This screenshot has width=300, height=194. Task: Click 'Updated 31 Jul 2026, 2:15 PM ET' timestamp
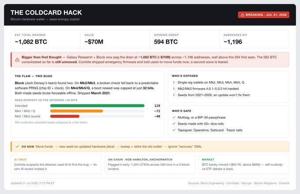click(x=33, y=183)
